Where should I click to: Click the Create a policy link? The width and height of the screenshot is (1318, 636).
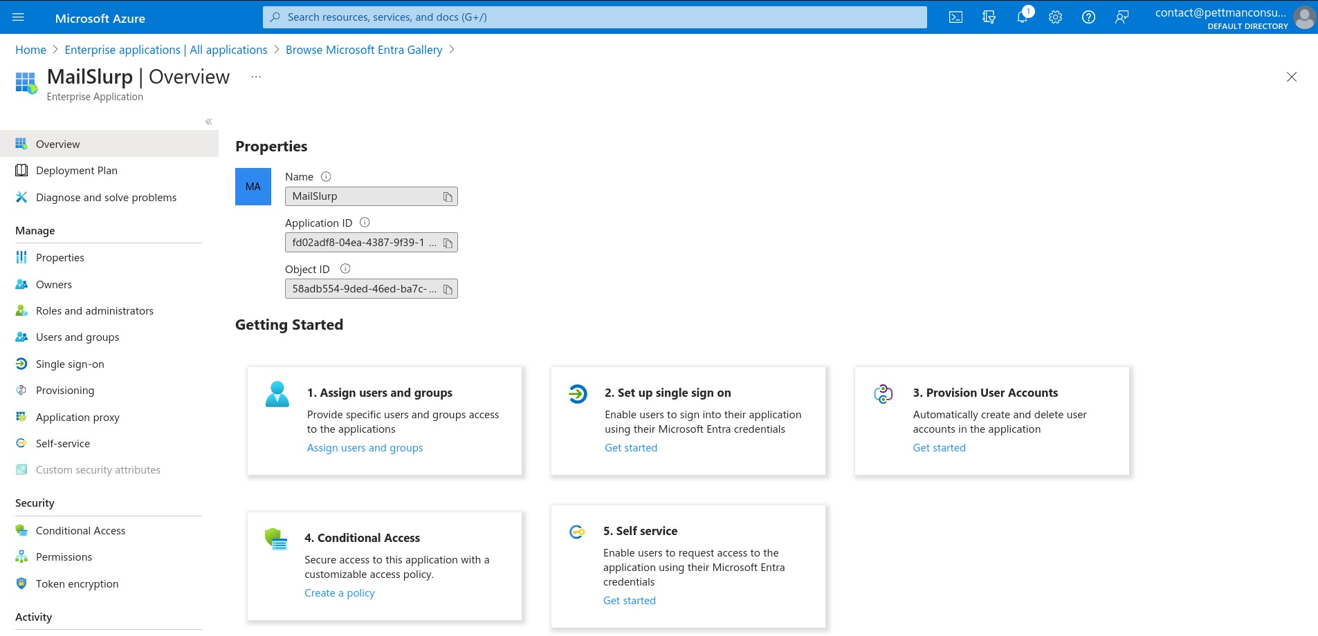(x=340, y=593)
